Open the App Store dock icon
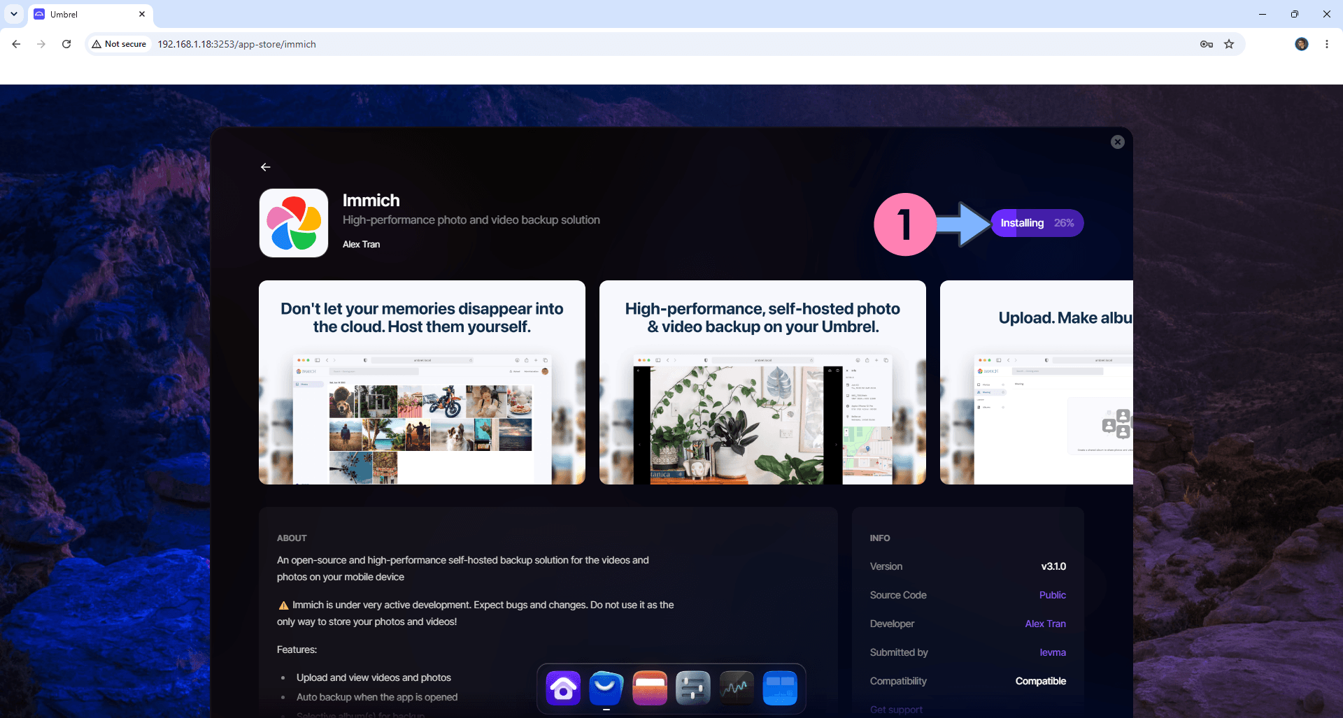The width and height of the screenshot is (1343, 718). [606, 688]
